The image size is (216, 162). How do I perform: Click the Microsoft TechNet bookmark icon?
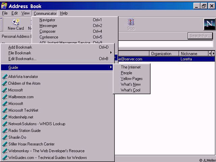pyautogui.click(x=5, y=110)
